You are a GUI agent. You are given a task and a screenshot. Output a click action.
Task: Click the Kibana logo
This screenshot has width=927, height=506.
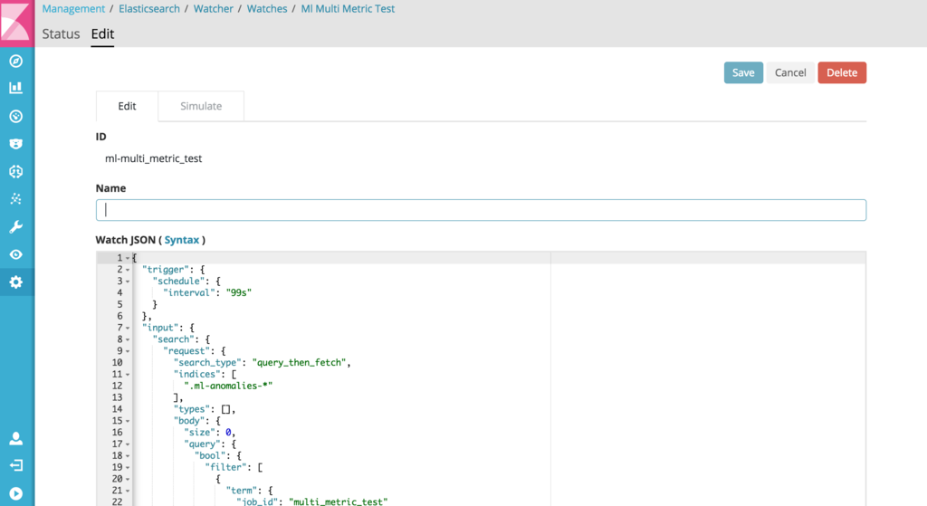pos(16,23)
